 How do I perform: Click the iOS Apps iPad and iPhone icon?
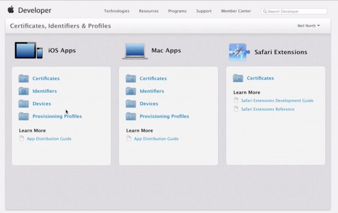(29, 50)
